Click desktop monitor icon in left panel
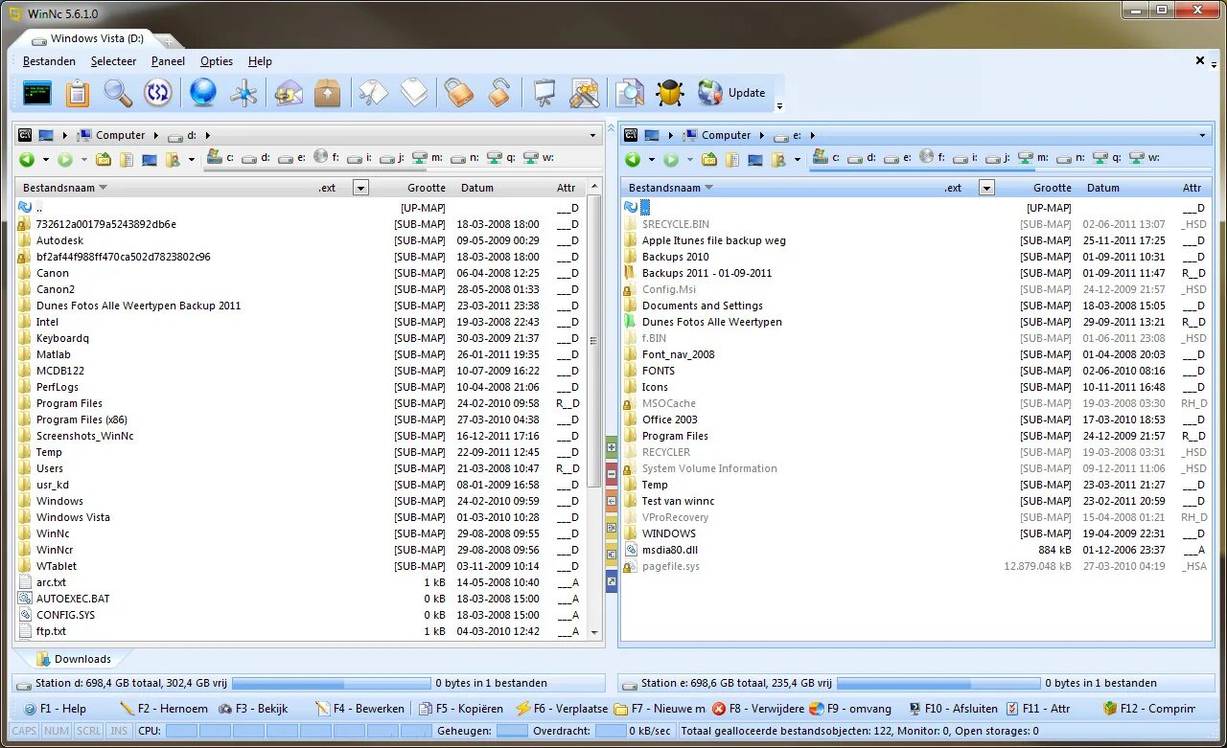 click(150, 160)
